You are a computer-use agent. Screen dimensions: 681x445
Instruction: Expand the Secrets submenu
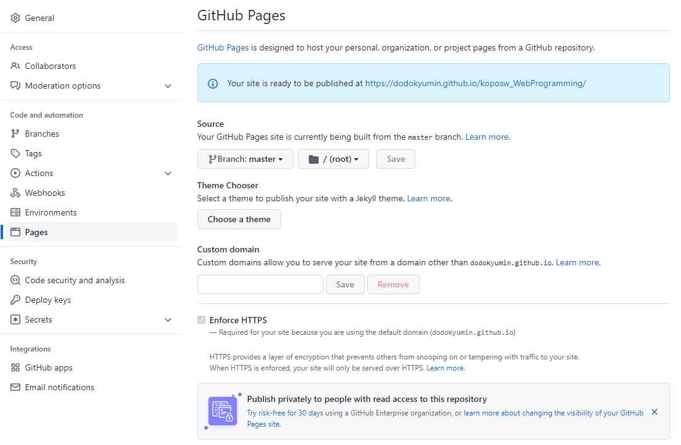[x=168, y=320]
